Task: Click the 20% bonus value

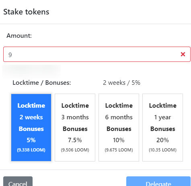Action: point(162,140)
